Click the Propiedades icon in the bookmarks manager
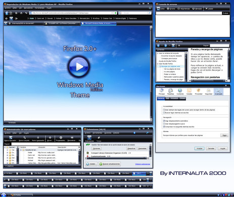The image size is (234, 197). click(61, 139)
